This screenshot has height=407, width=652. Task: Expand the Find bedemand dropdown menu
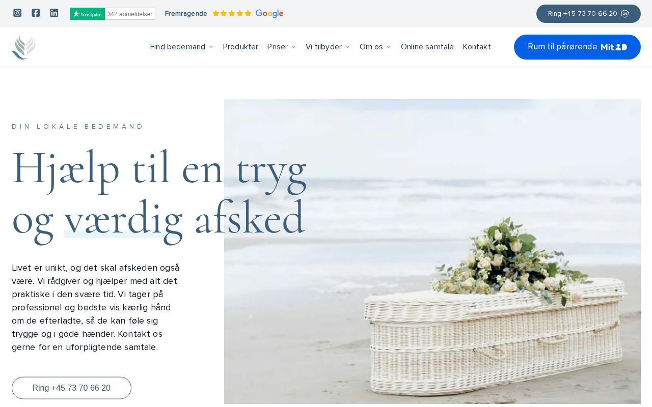182,47
